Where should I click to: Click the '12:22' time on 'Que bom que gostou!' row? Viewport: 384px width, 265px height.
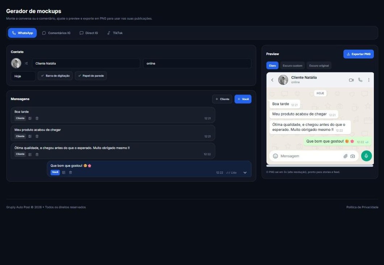point(220,173)
